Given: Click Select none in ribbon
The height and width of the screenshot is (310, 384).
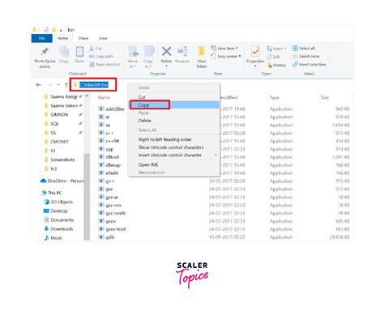Looking at the screenshot, I should tap(306, 56).
